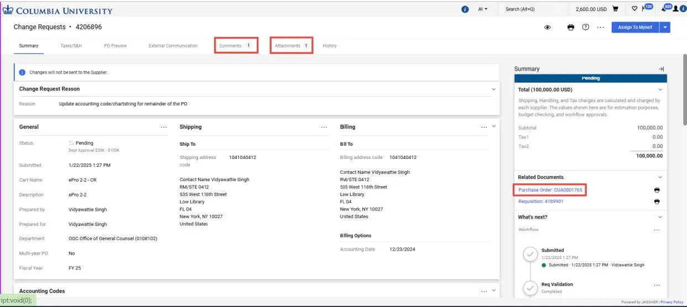The height and width of the screenshot is (307, 687).
Task: Open Shipping section ellipsis menu
Action: pyautogui.click(x=324, y=127)
